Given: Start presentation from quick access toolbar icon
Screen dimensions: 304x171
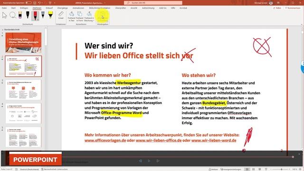Looking at the screenshot, I should [50, 3].
